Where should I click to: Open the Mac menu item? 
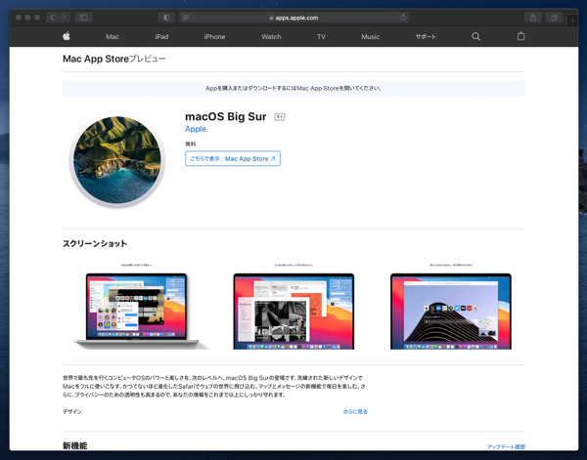[113, 36]
